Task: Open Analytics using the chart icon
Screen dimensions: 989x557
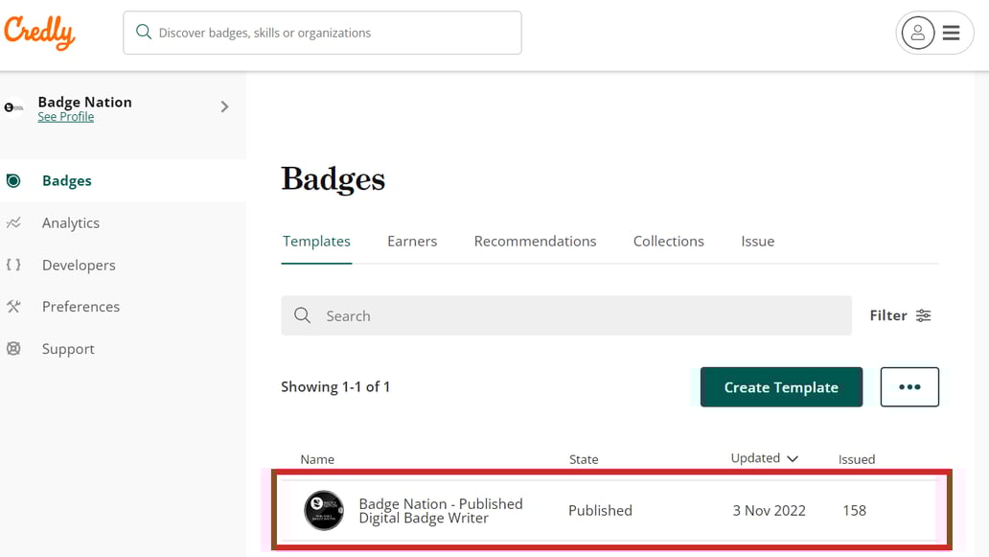Action: point(13,222)
